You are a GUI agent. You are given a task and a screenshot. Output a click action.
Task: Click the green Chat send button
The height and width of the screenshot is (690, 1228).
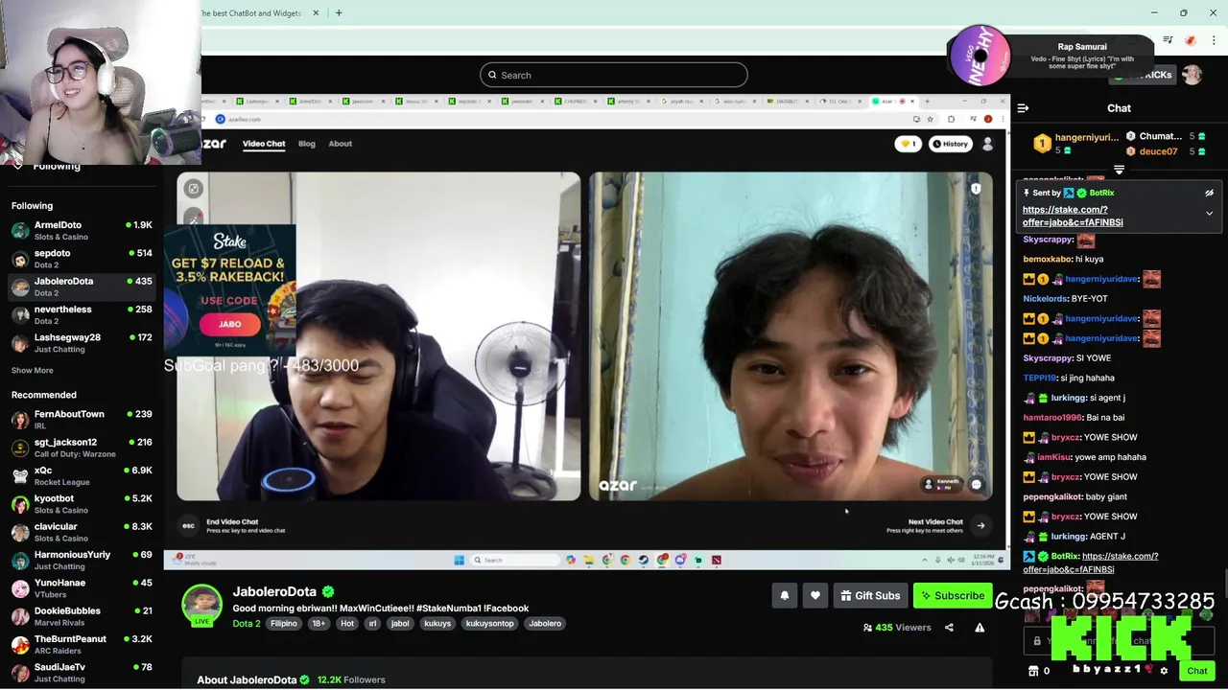1196,671
